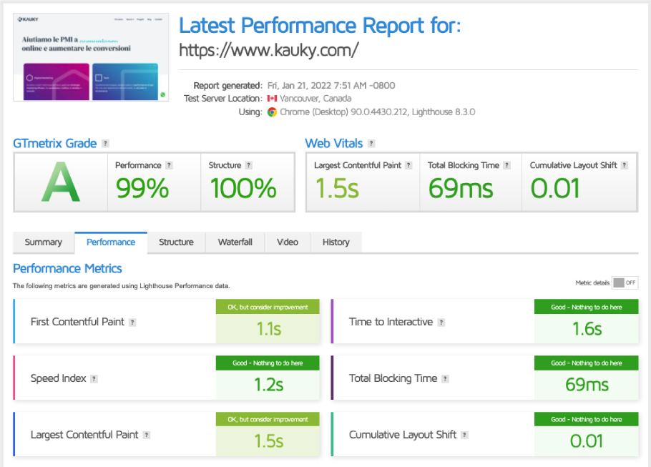Image resolution: width=651 pixels, height=467 pixels.
Task: Click the Canada flag icon
Action: click(x=272, y=99)
